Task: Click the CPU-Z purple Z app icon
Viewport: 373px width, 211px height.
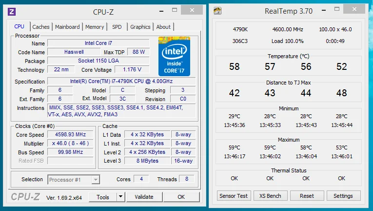Action: [x=12, y=11]
